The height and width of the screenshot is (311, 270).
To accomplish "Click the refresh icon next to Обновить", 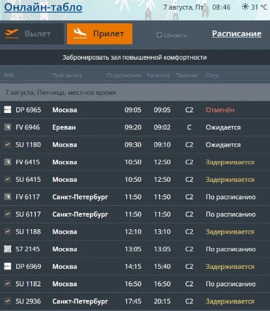I will (159, 35).
